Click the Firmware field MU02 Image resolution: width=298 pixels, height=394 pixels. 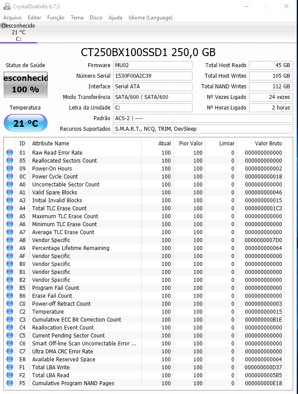click(x=153, y=65)
